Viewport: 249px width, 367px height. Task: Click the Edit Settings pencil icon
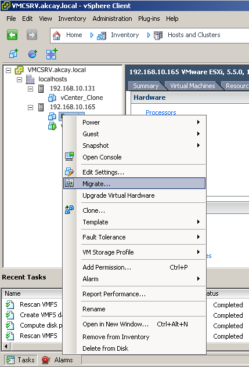click(69, 172)
